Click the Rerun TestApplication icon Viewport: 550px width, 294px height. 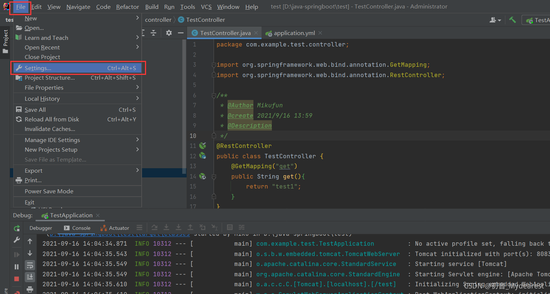17,228
